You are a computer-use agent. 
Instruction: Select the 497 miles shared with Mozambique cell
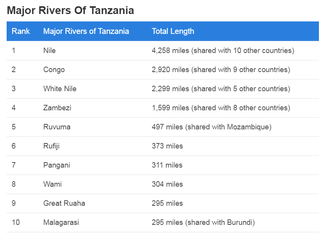click(212, 127)
